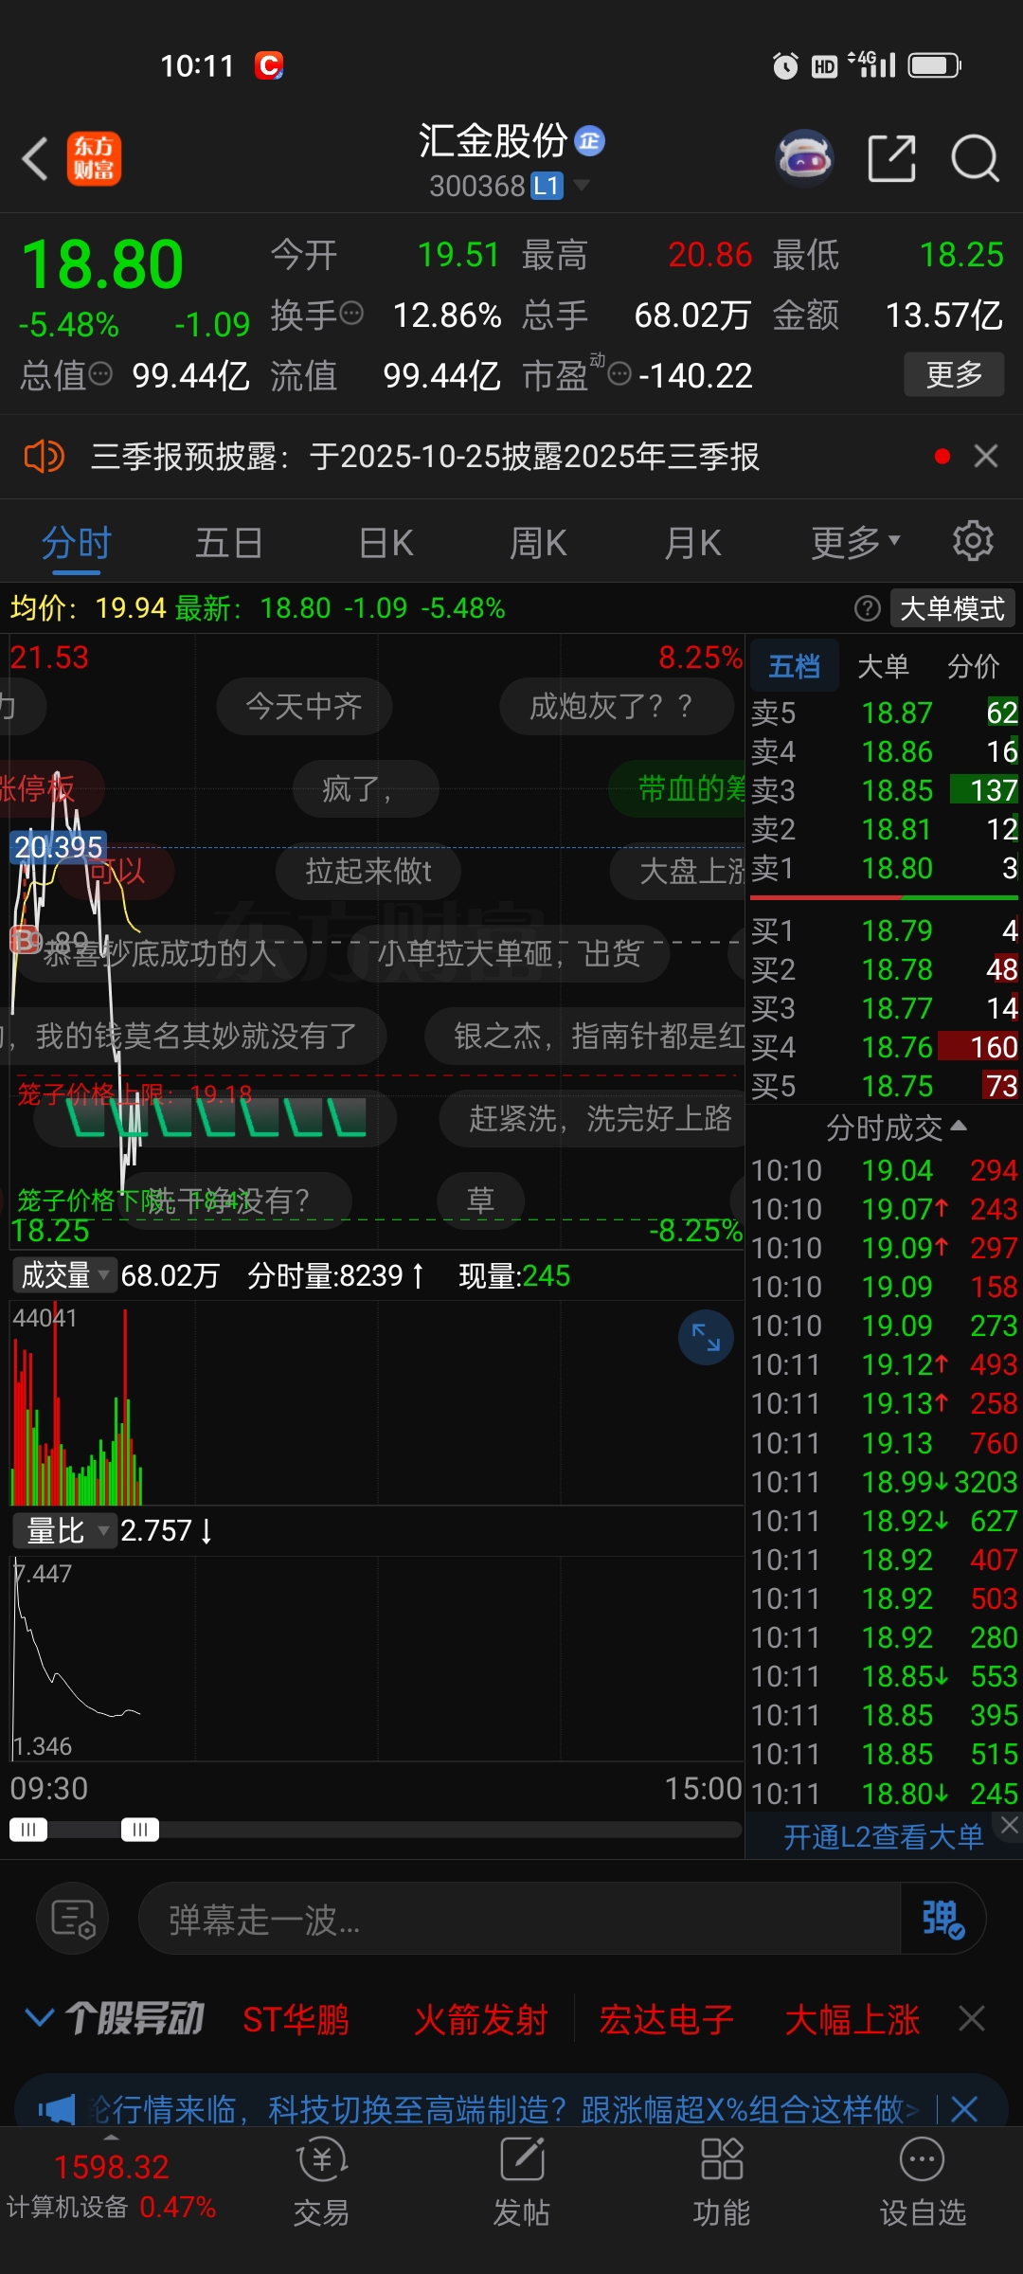Tap the 换手 info circle icon
The image size is (1023, 2274).
(351, 313)
